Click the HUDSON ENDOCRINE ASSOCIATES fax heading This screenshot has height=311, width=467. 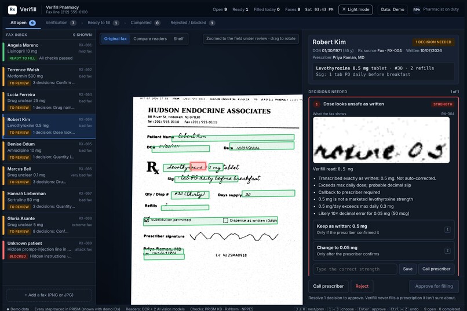[209, 111]
